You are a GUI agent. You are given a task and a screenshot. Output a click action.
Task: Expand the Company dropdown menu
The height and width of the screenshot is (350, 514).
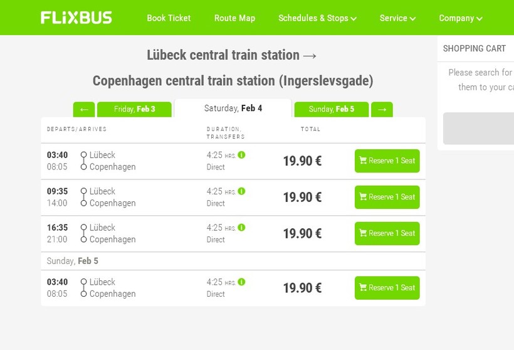[x=461, y=18]
